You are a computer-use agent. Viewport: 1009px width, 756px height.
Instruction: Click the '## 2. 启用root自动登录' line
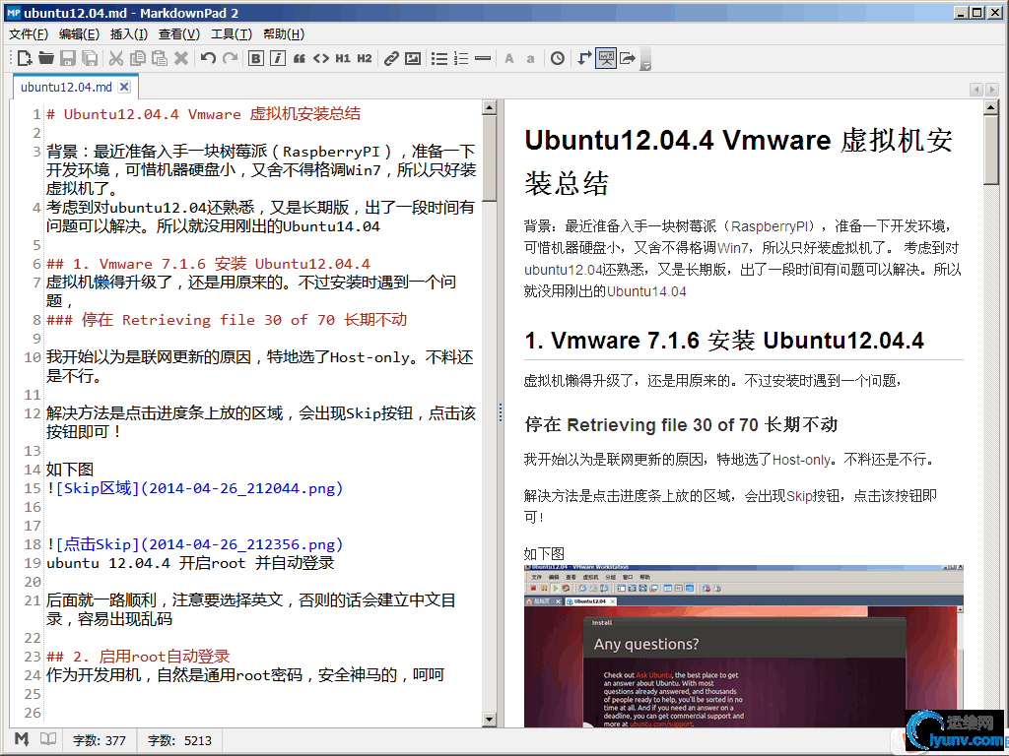click(x=138, y=657)
